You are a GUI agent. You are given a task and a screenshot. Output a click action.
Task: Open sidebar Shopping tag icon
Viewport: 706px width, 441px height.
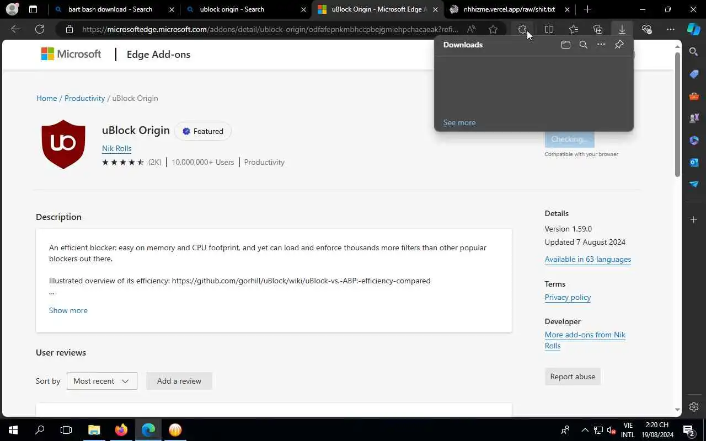point(694,74)
